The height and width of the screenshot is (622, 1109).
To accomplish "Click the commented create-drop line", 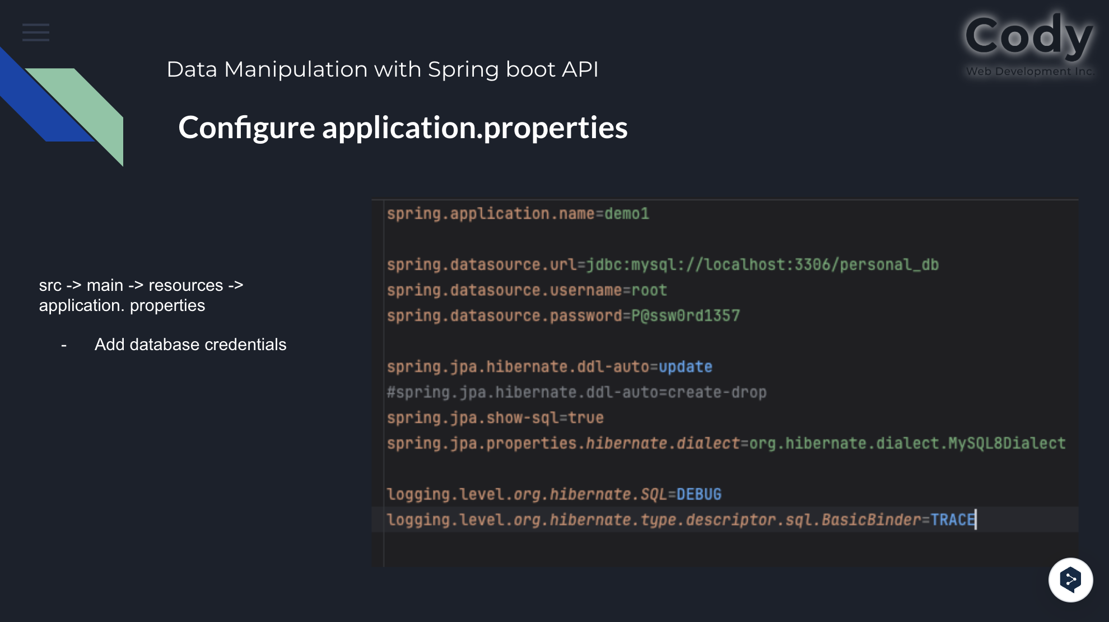I will pos(576,393).
